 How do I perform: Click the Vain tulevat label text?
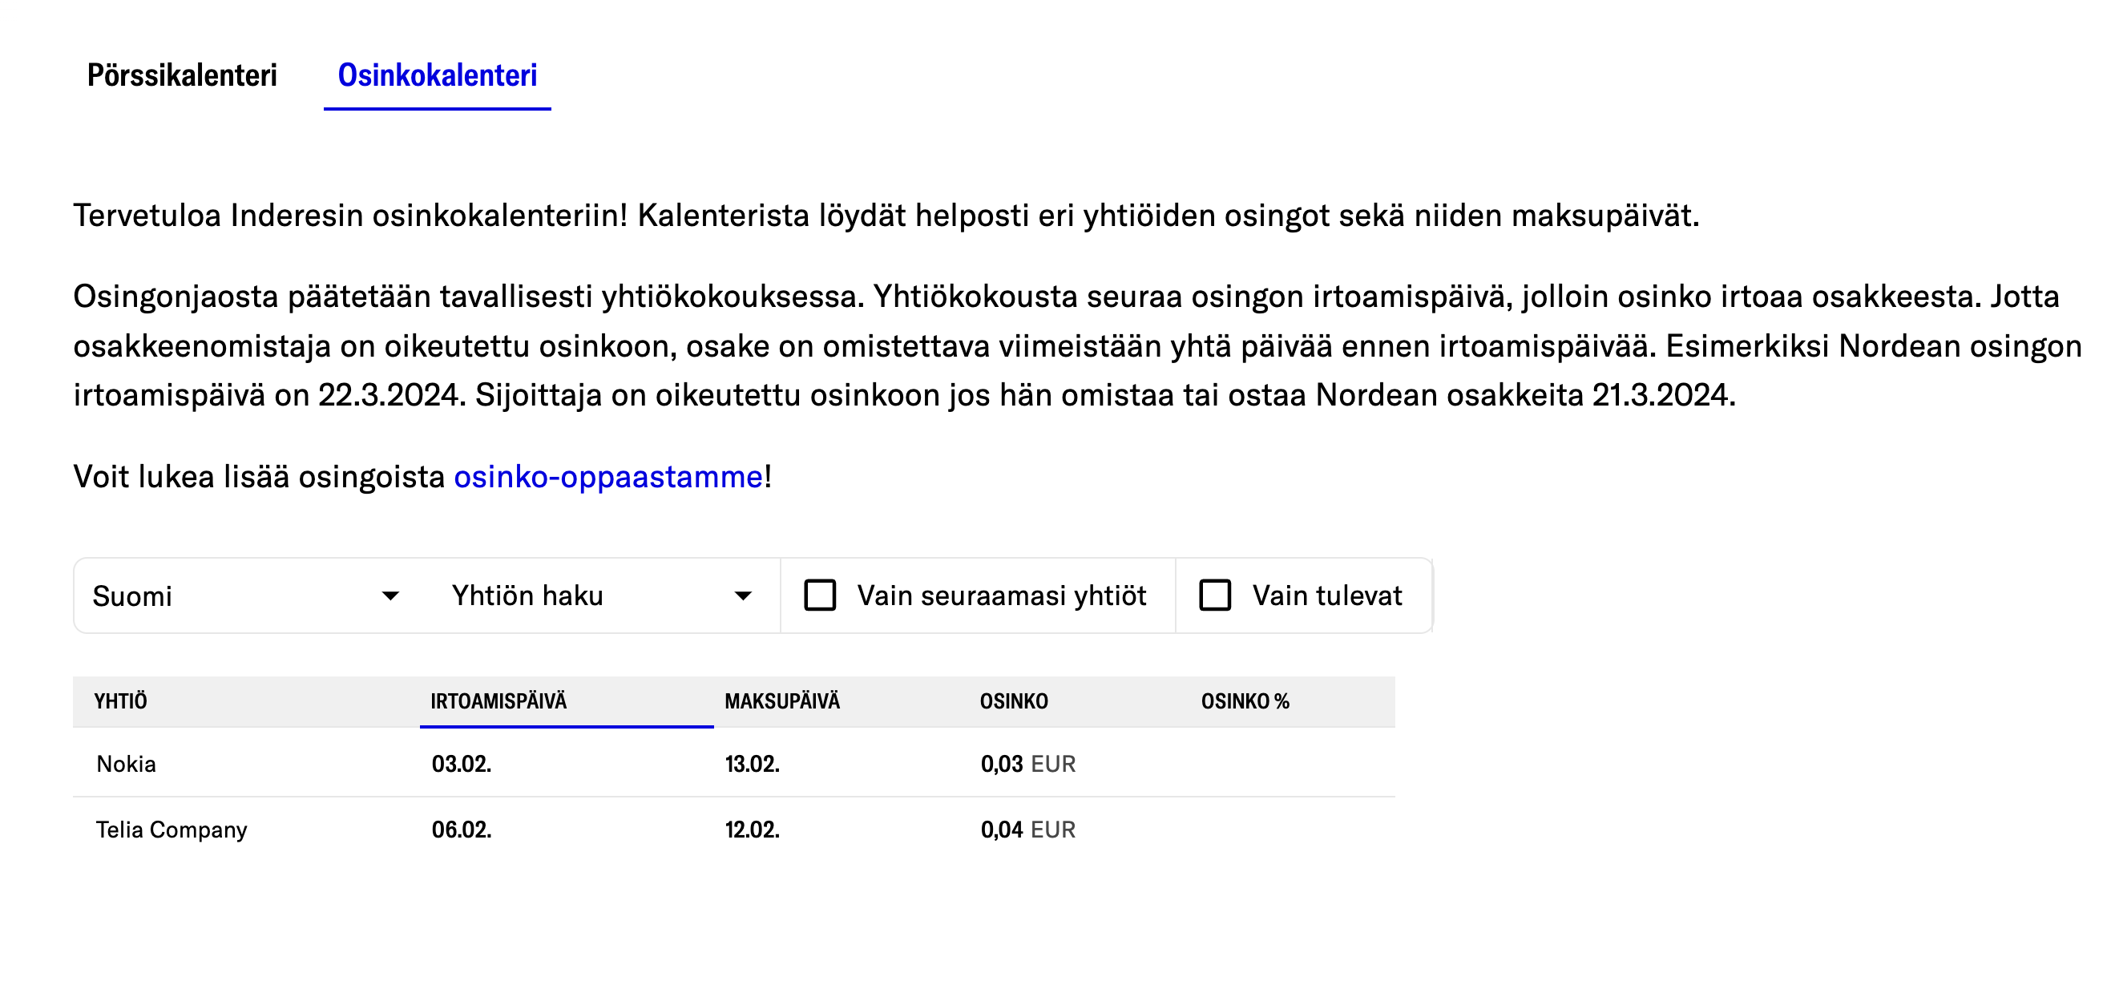1326,595
